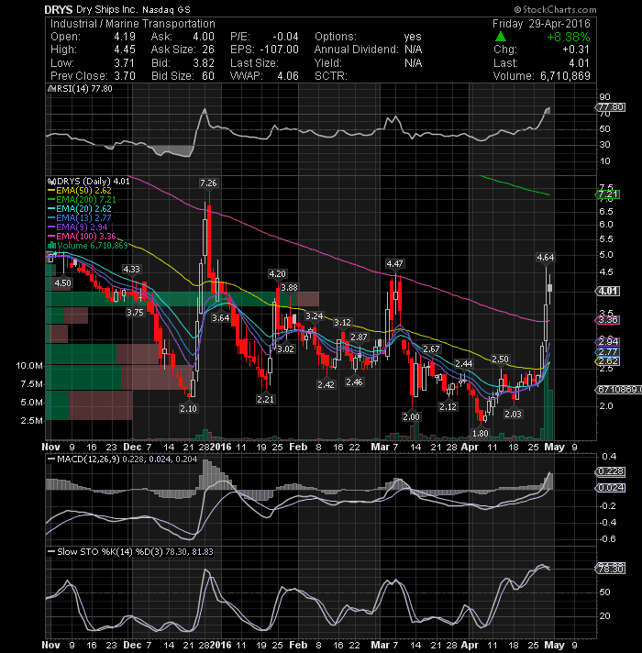Click the 77.80 RSI axis tag
Image resolution: width=642 pixels, height=653 pixels.
click(x=610, y=107)
